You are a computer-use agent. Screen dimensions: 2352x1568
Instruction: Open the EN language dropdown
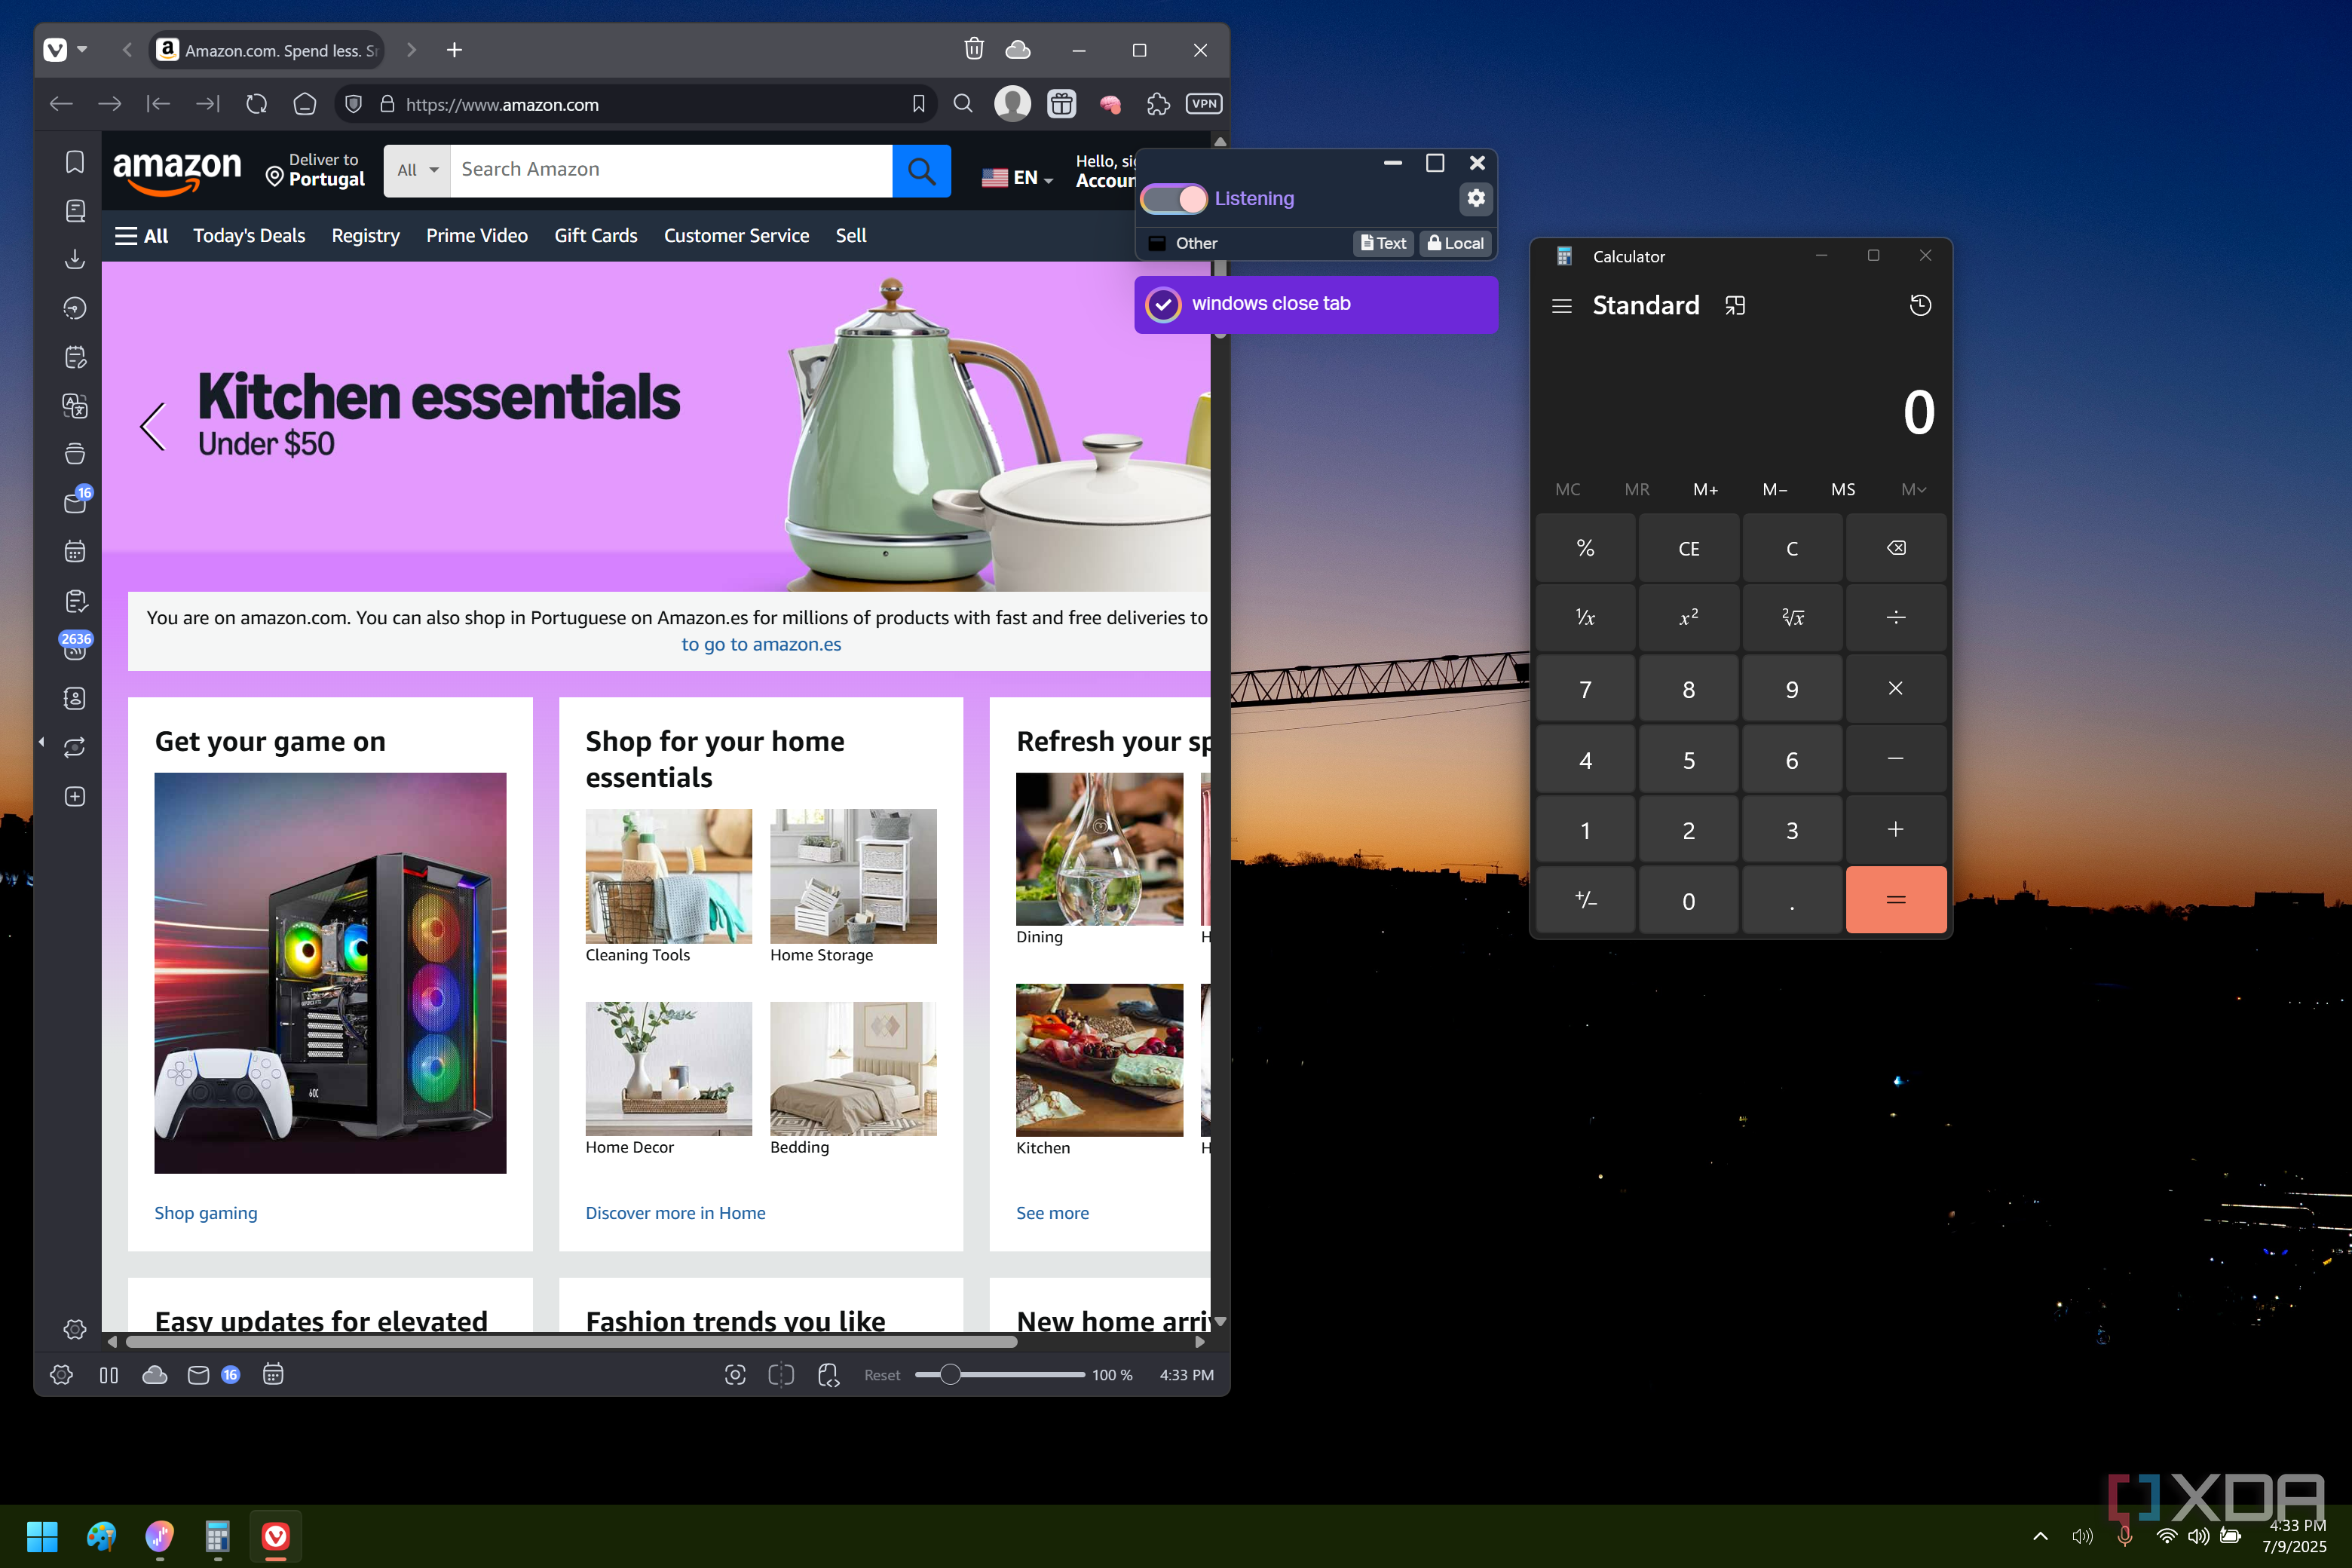[x=1017, y=178]
